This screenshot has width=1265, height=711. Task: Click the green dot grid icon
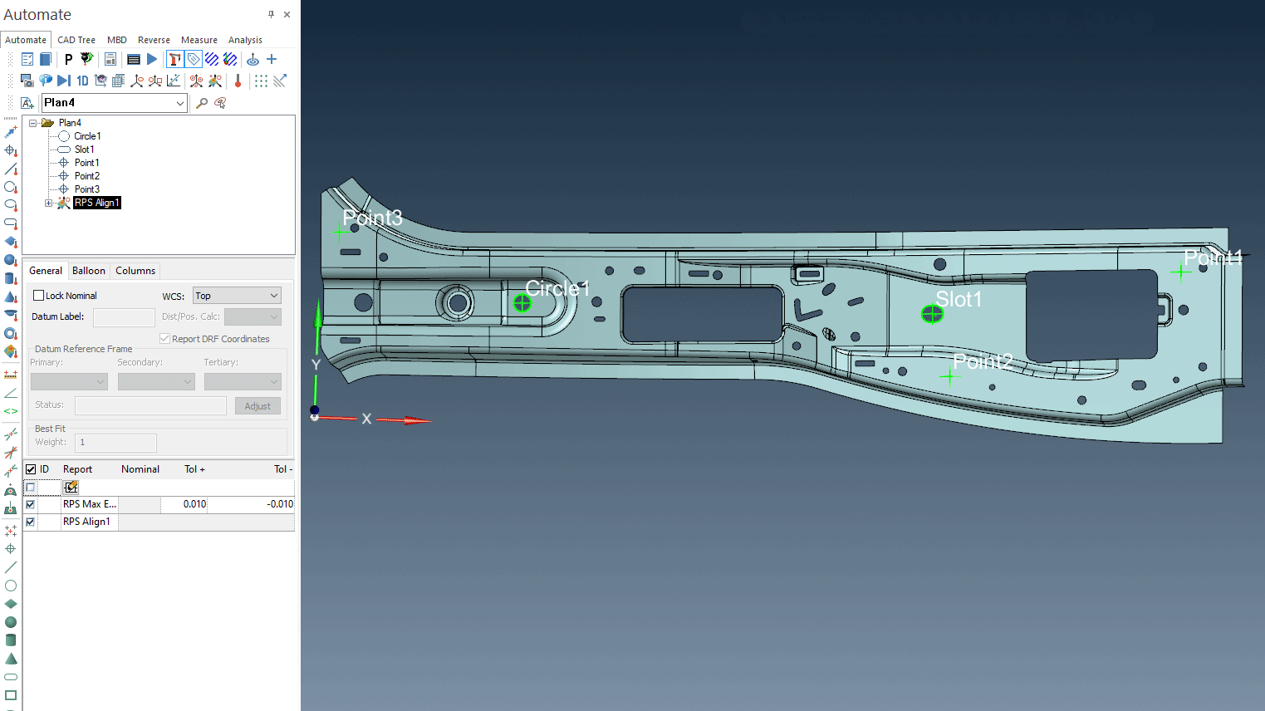pos(261,81)
